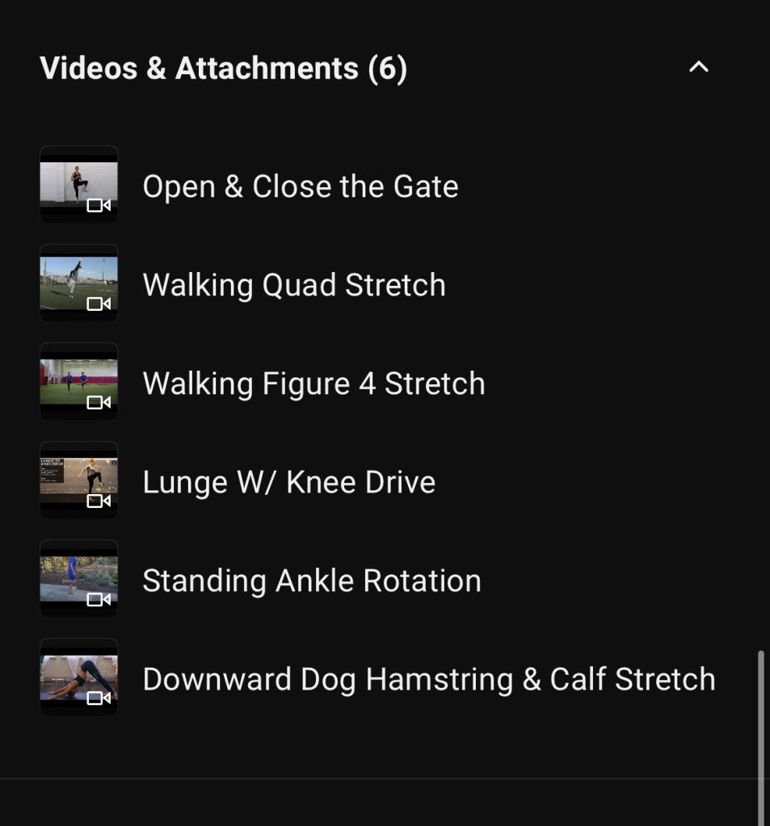Open the Walking Figure 4 Stretch thumbnail

coord(78,381)
